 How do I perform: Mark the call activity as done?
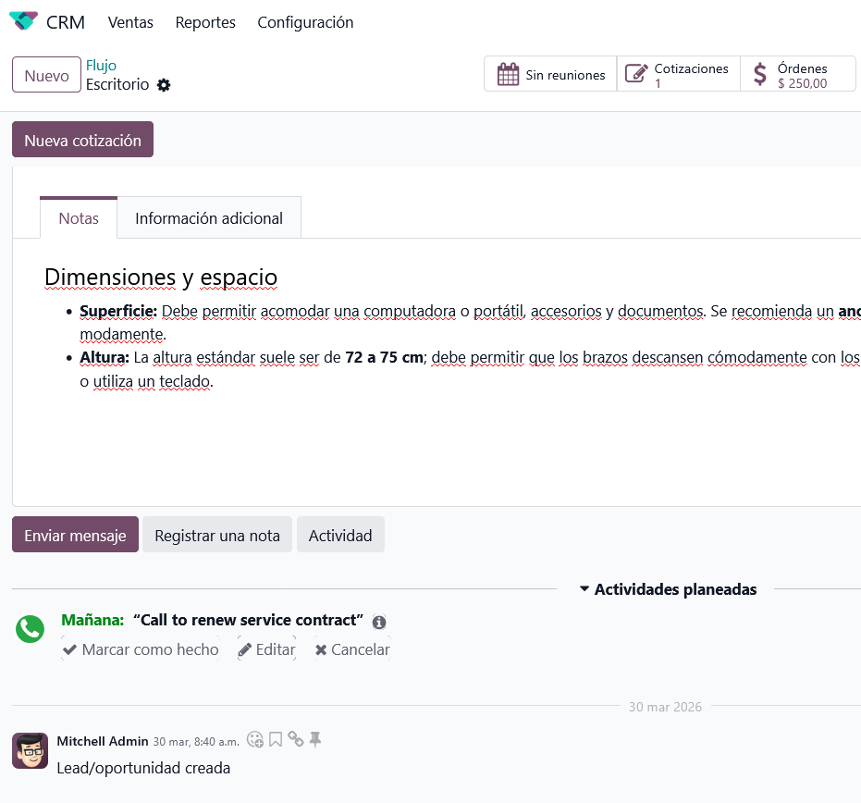(141, 649)
